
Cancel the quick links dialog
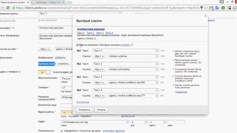click(x=101, y=110)
